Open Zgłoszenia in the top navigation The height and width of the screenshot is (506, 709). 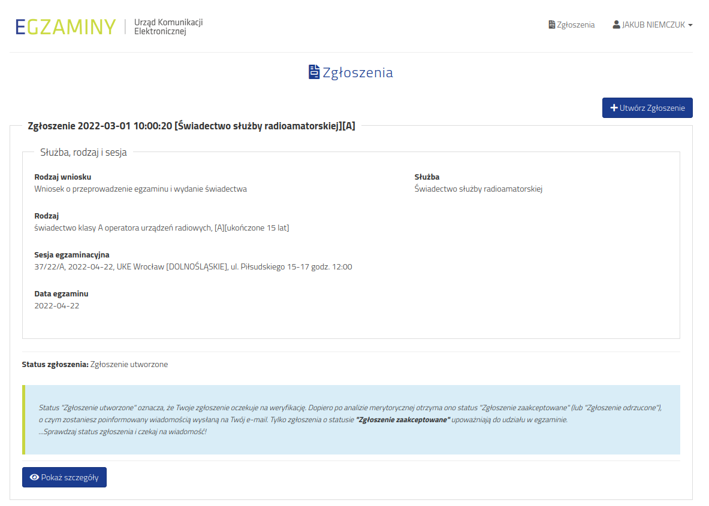pos(575,25)
